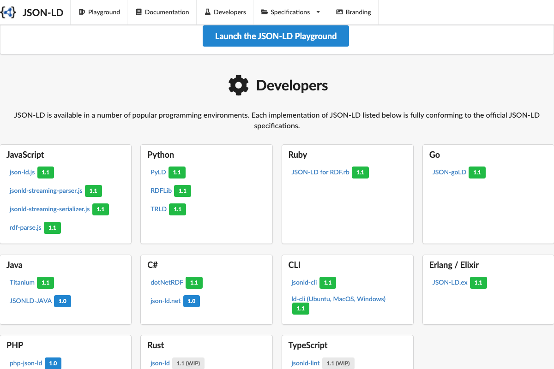Open the Documentation menu item
Viewport: 554px width, 369px height.
(x=162, y=12)
